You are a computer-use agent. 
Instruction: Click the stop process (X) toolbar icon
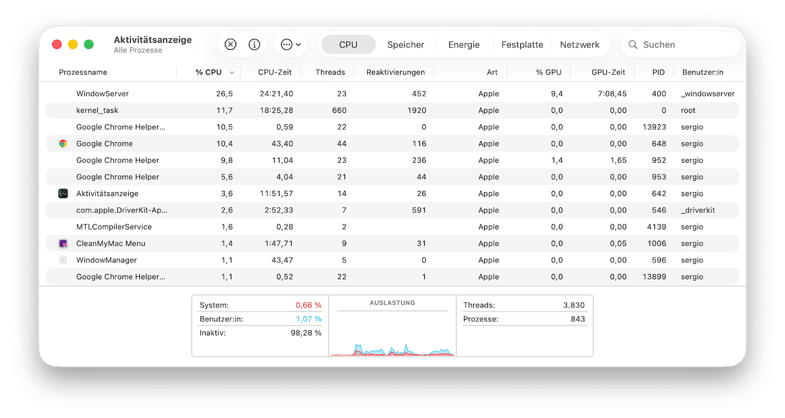[x=230, y=44]
